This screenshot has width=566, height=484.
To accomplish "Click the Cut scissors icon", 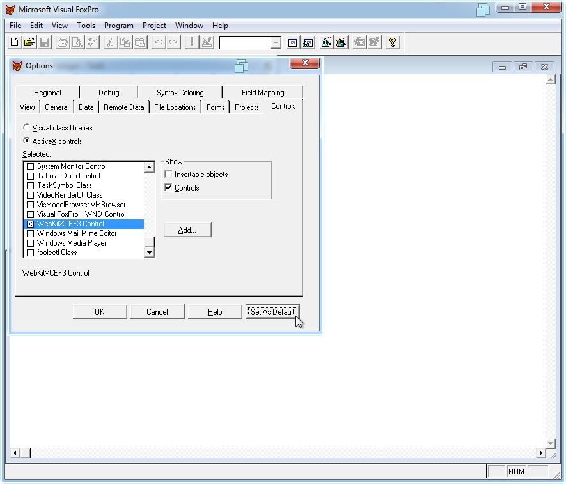I will point(110,42).
